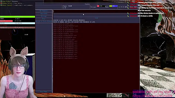Select the autosave stamped 10:35:49
The height and width of the screenshot is (98, 175).
pos(65,41)
